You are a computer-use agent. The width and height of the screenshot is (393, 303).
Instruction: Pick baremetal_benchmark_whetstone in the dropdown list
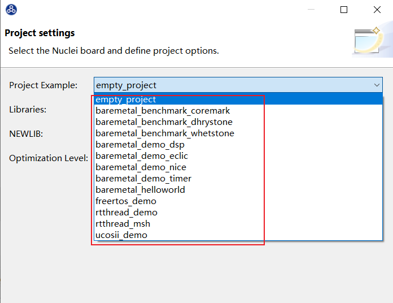click(x=164, y=133)
